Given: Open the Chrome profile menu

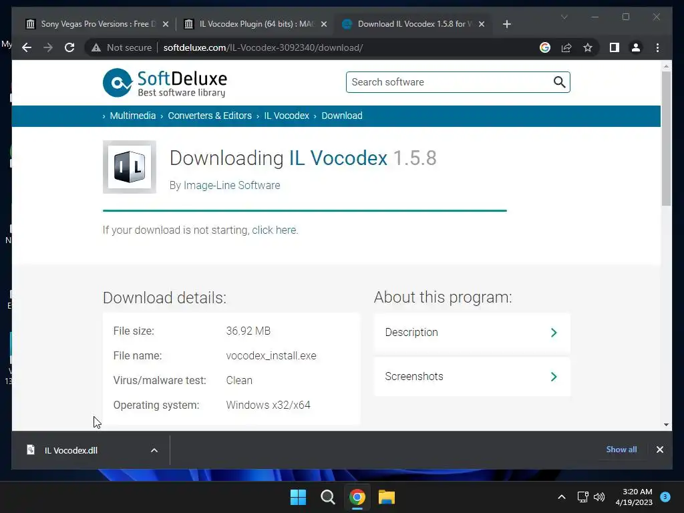Looking at the screenshot, I should pos(636,47).
